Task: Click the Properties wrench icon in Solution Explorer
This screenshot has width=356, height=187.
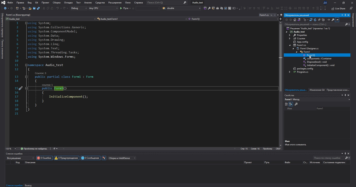Action: click(x=333, y=20)
